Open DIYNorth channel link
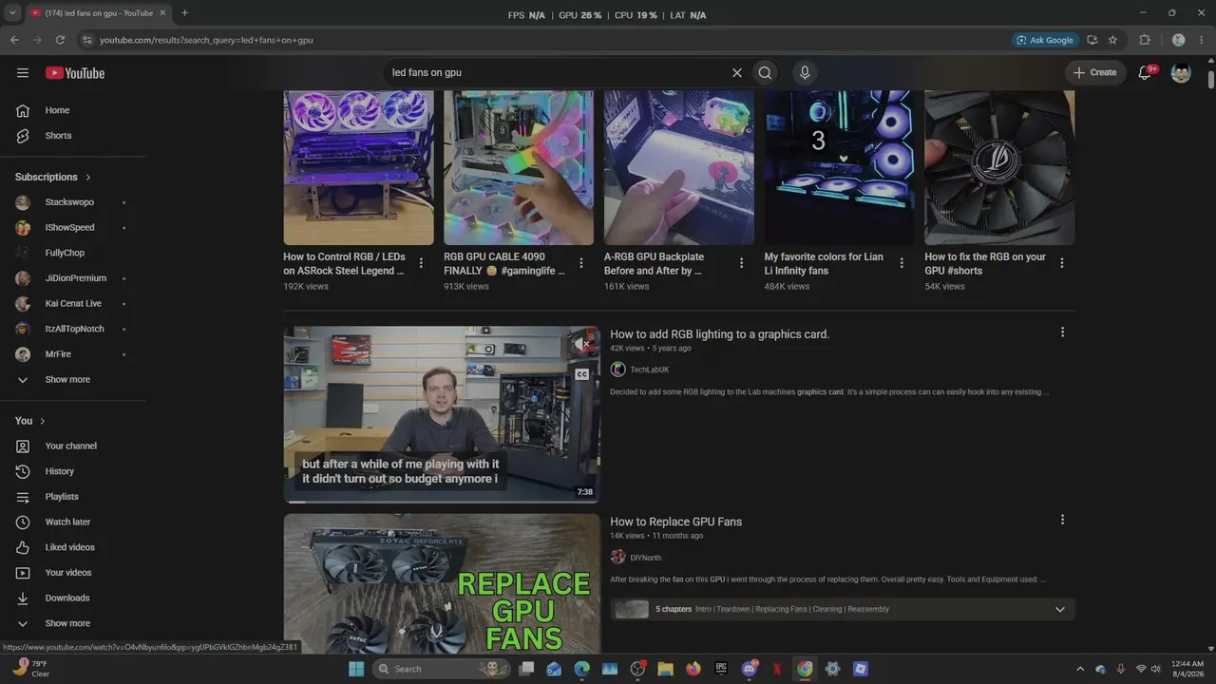This screenshot has height=684, width=1216. (646, 558)
